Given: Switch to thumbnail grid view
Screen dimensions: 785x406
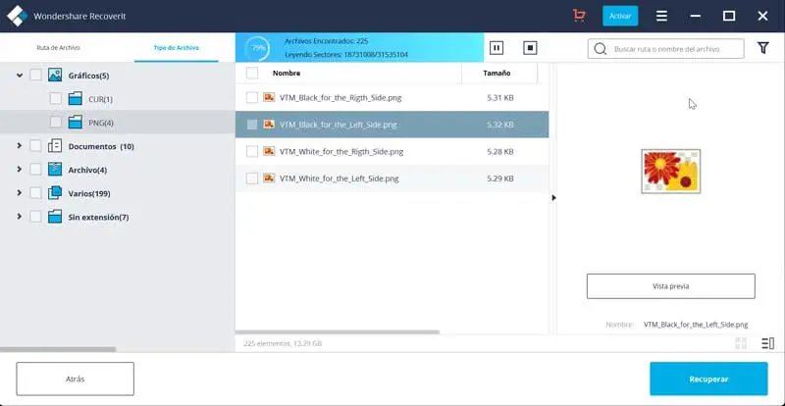Looking at the screenshot, I should [x=741, y=343].
